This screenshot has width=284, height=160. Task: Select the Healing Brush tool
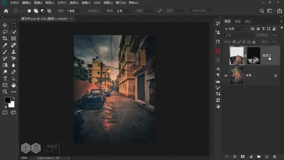pyautogui.click(x=13, y=45)
